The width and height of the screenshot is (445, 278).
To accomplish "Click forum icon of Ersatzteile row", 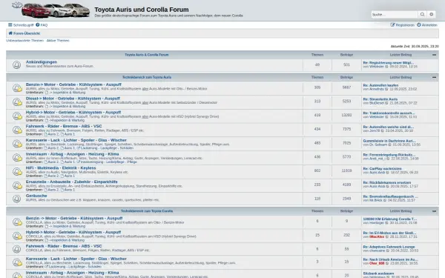I will click(x=17, y=185).
